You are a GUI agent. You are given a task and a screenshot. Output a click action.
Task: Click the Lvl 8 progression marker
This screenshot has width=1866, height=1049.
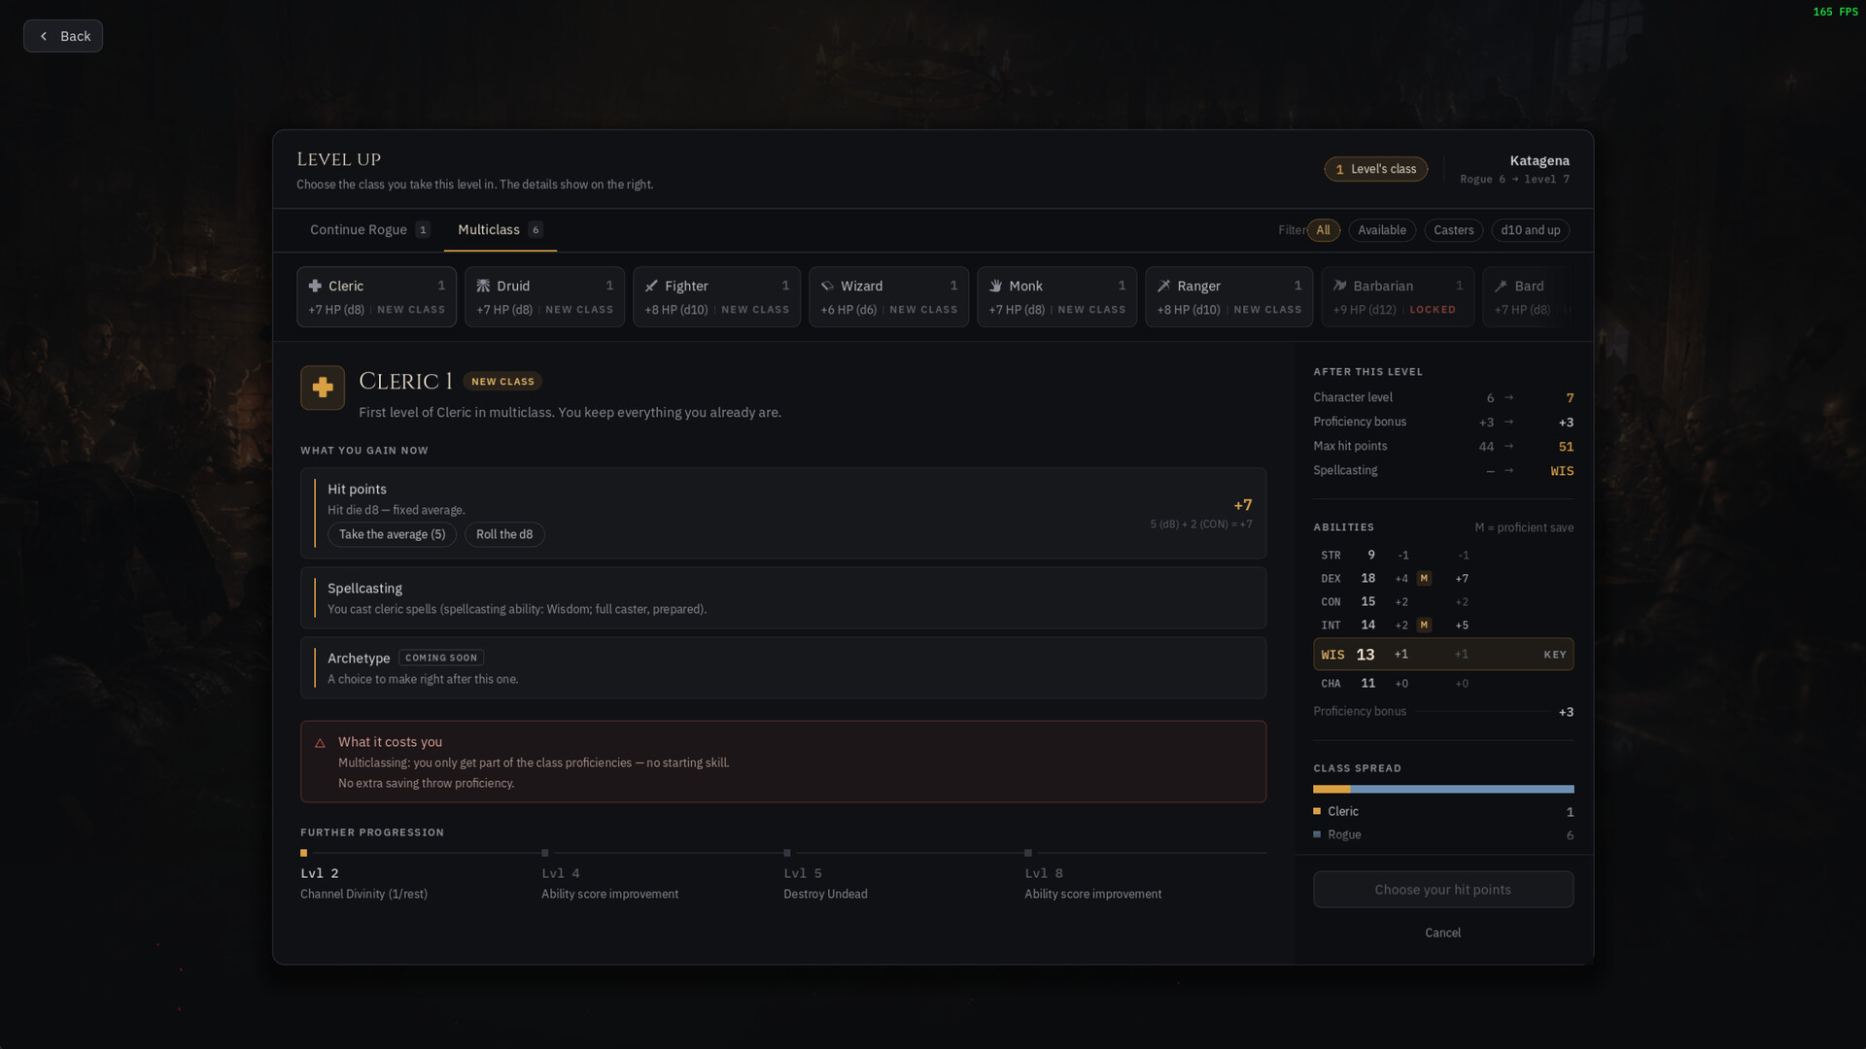pos(1028,853)
